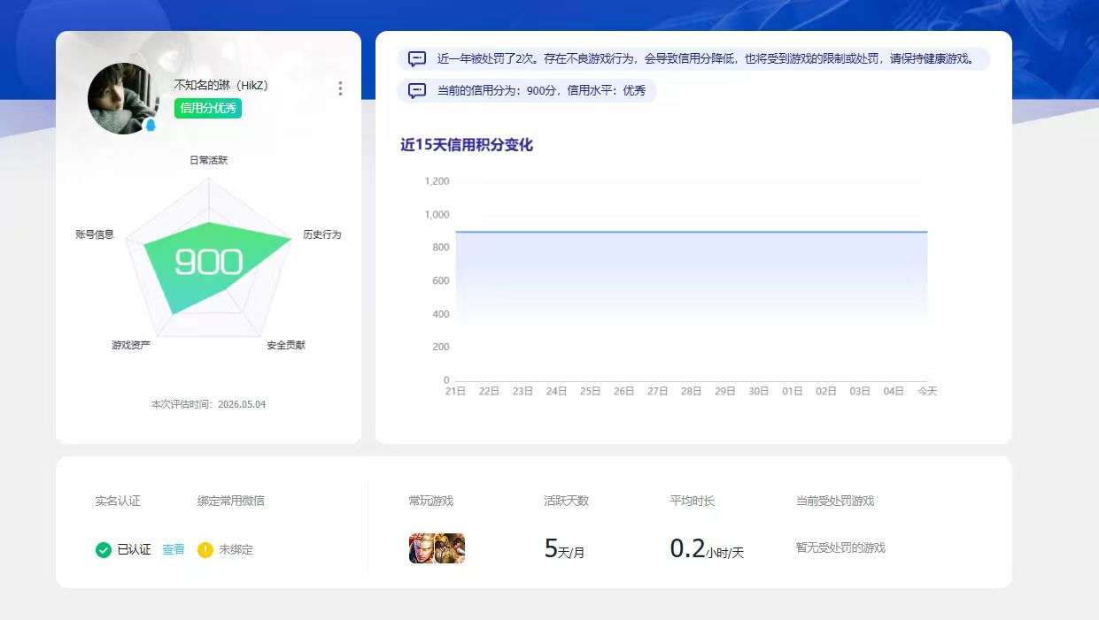This screenshot has width=1099, height=620.
Task: Click the 30日 x-axis label
Action: [x=759, y=391]
